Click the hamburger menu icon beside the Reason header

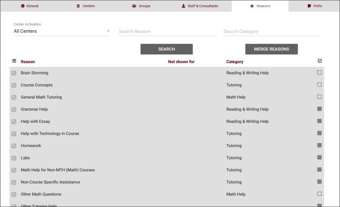click(x=14, y=61)
